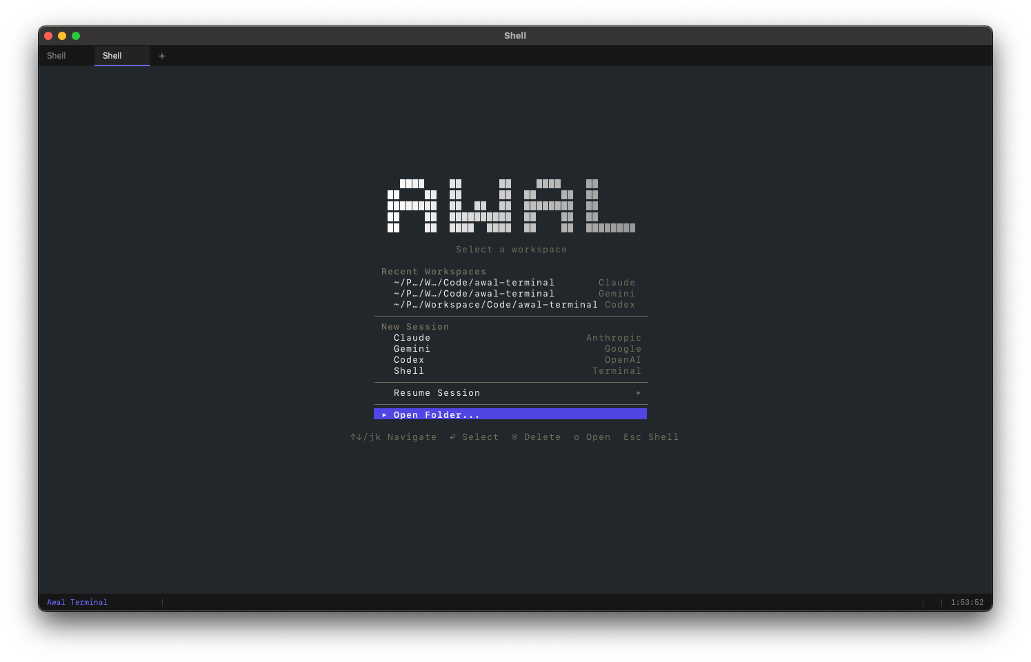Start new Gemini session

click(511, 349)
